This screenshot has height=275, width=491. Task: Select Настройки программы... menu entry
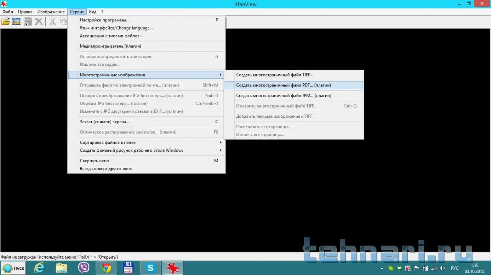(147, 20)
